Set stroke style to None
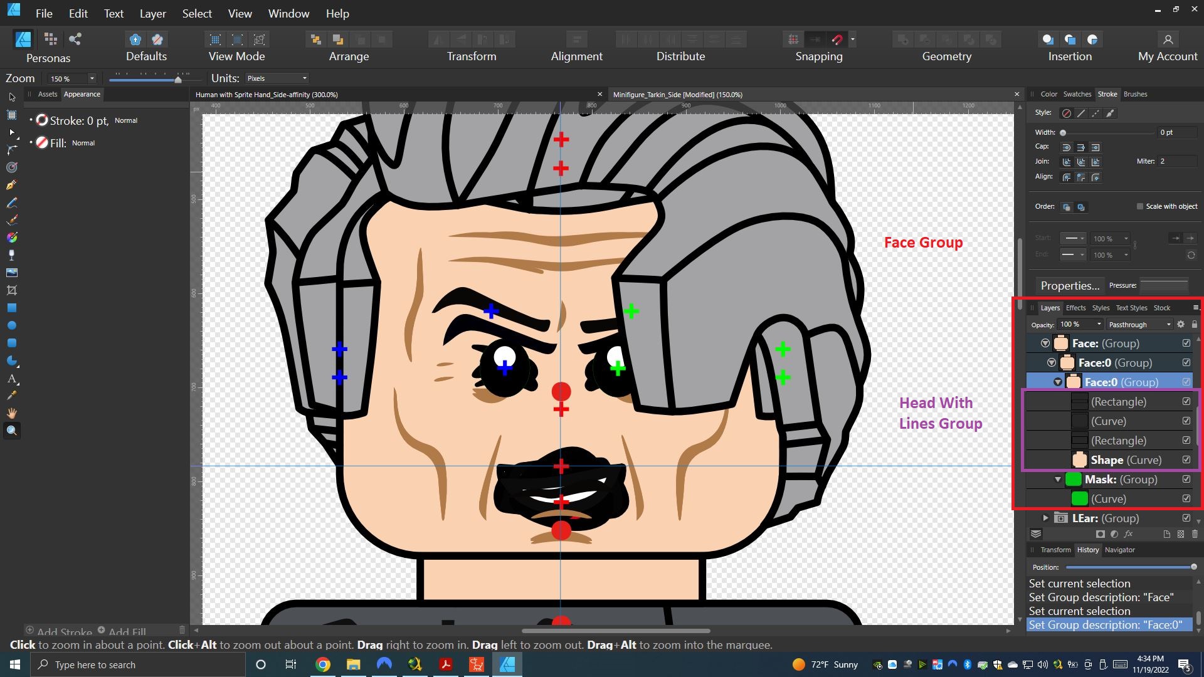1204x677 pixels. (1066, 113)
